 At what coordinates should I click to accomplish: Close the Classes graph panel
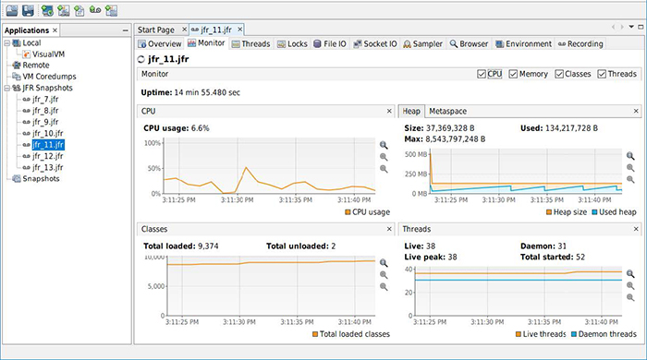(389, 229)
